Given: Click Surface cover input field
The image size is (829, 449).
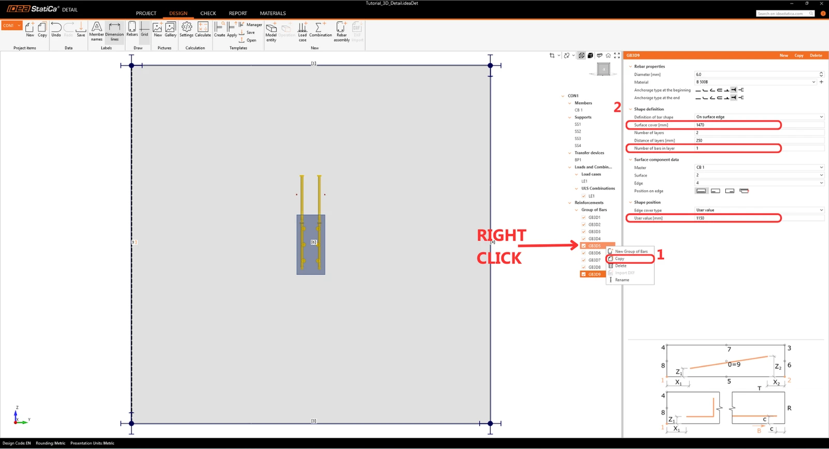Looking at the screenshot, I should (759, 125).
